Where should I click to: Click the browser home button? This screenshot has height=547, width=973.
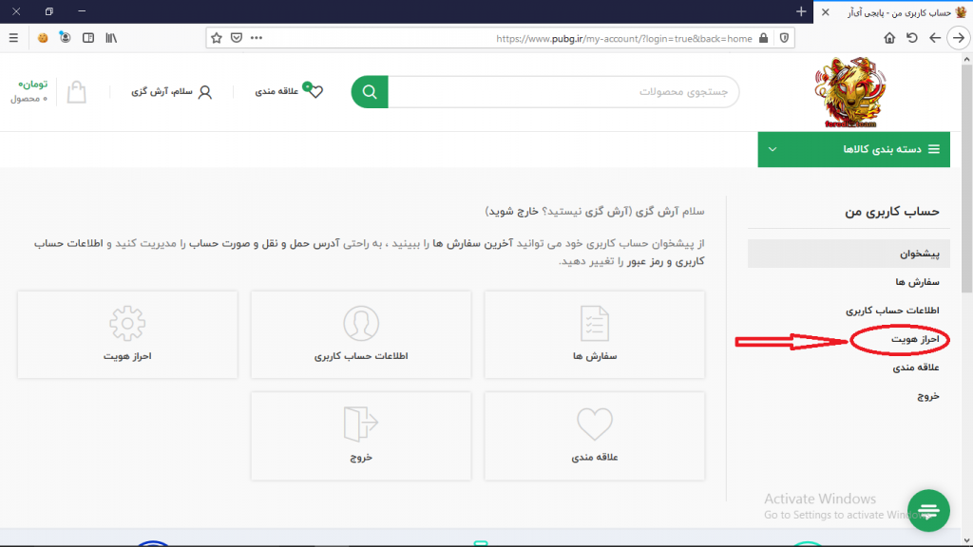point(889,38)
